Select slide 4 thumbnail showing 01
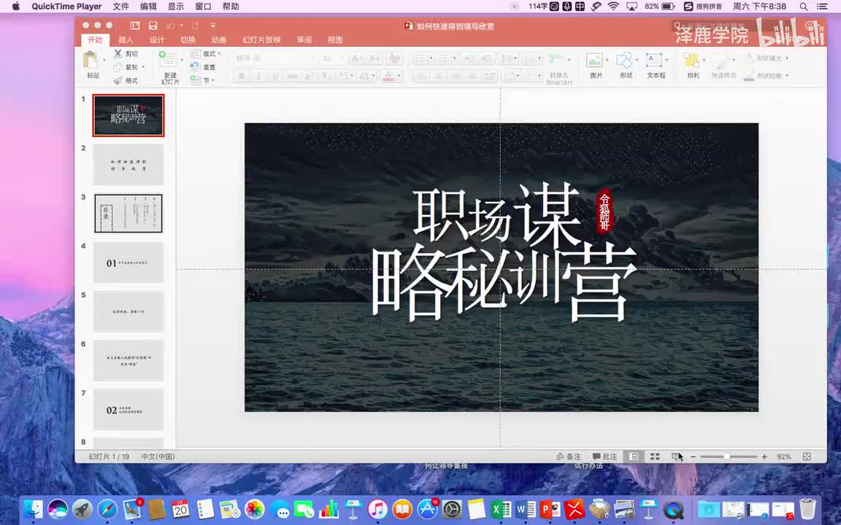This screenshot has width=841, height=525. (128, 262)
